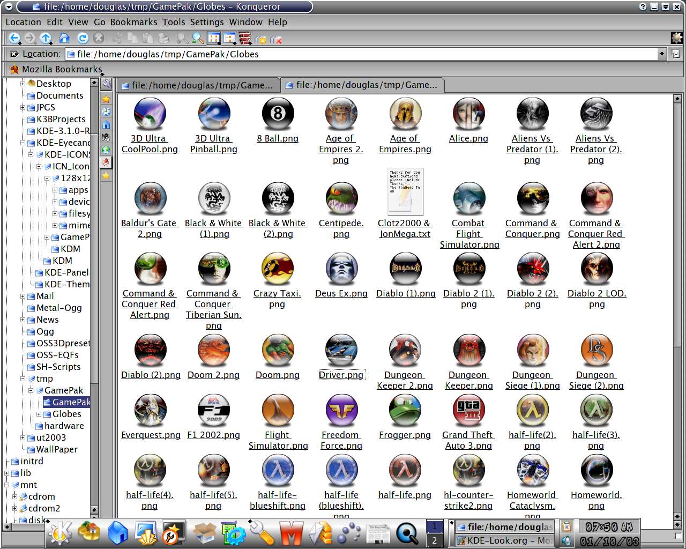Open the Tools menu
This screenshot has height=549, width=686.
tap(174, 22)
